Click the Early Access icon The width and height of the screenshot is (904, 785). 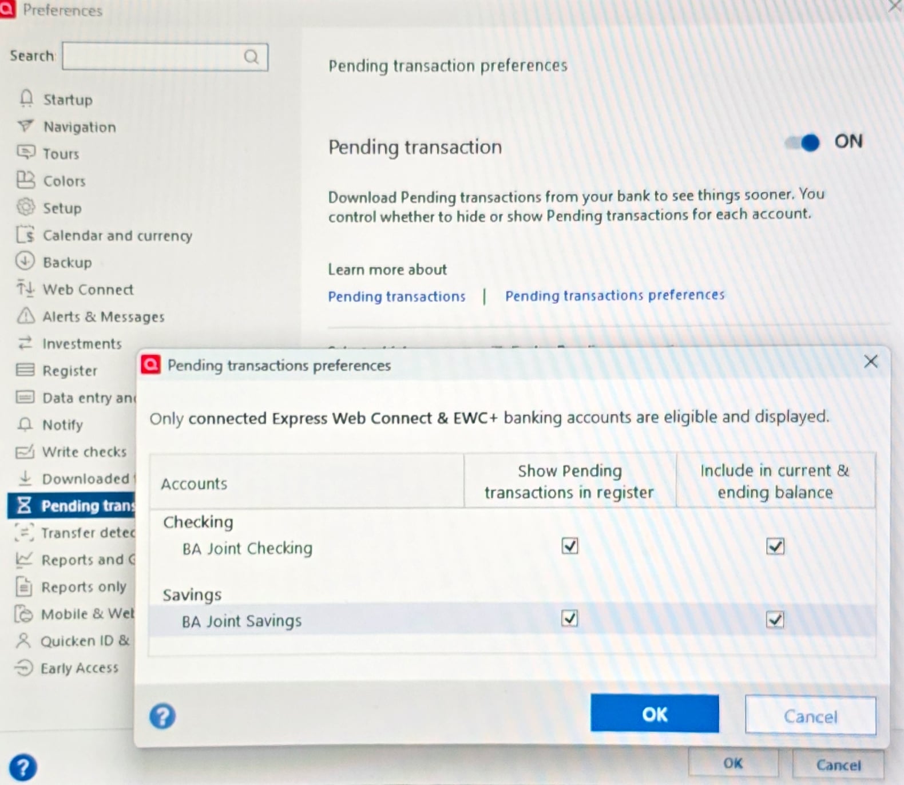tap(23, 668)
